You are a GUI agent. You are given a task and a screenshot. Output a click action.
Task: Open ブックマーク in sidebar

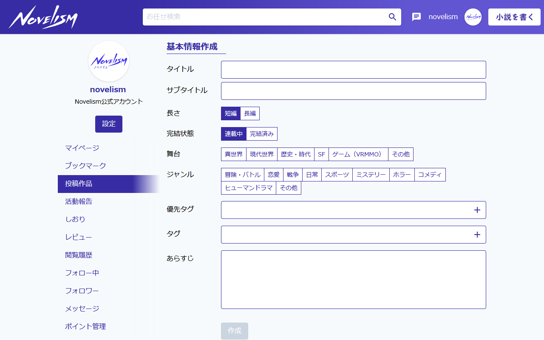(x=85, y=166)
